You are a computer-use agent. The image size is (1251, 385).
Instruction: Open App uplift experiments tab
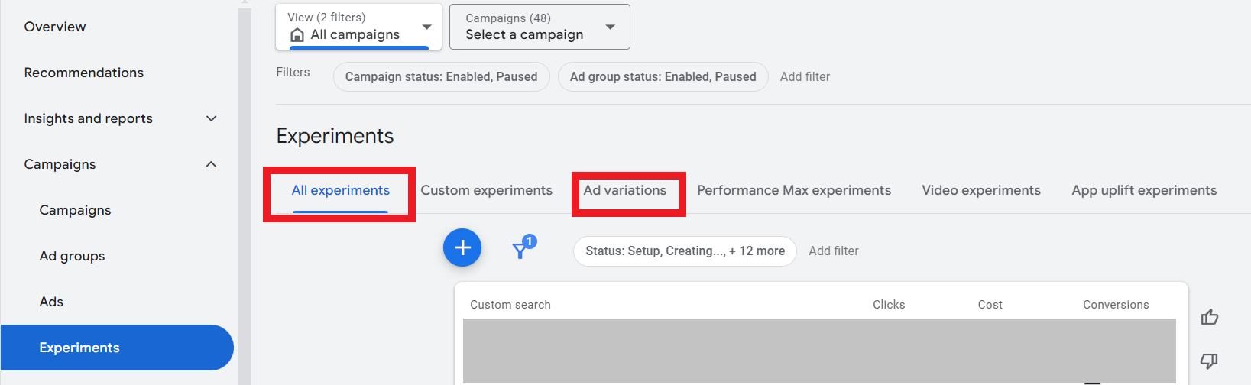[1144, 191]
